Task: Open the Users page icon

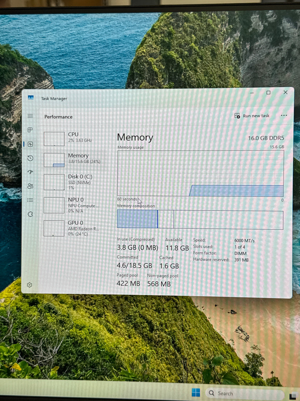Action: pyautogui.click(x=30, y=186)
